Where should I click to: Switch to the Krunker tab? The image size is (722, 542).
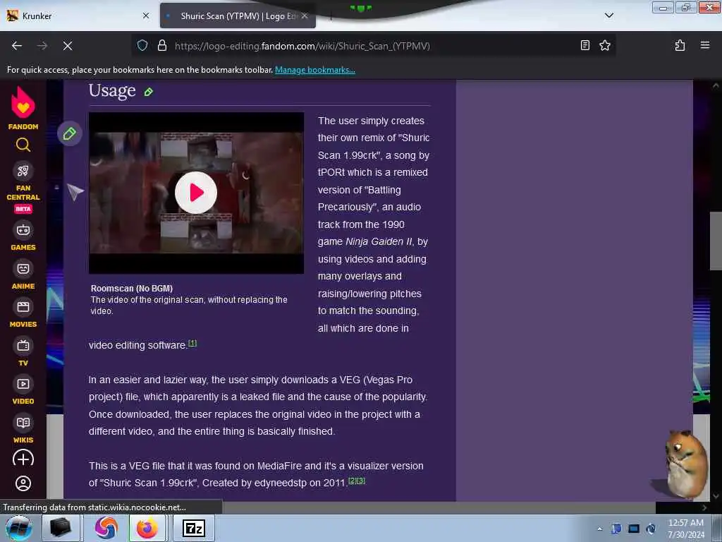[78, 16]
